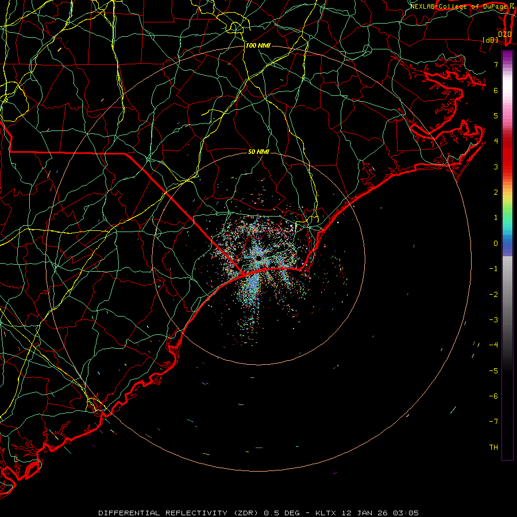The height and width of the screenshot is (517, 517).
Task: Click the 7 value on color scale
Action: [x=496, y=64]
